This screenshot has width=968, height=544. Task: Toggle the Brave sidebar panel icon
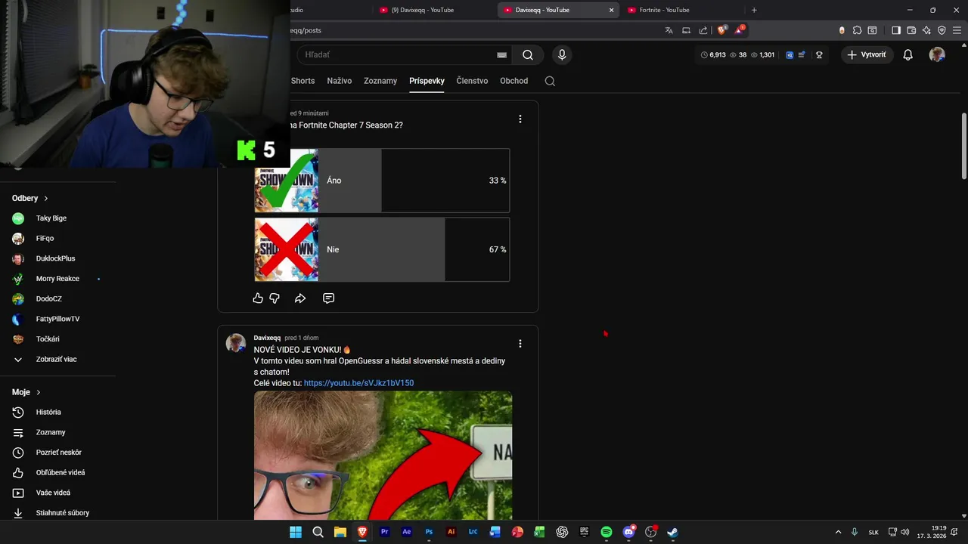point(896,30)
